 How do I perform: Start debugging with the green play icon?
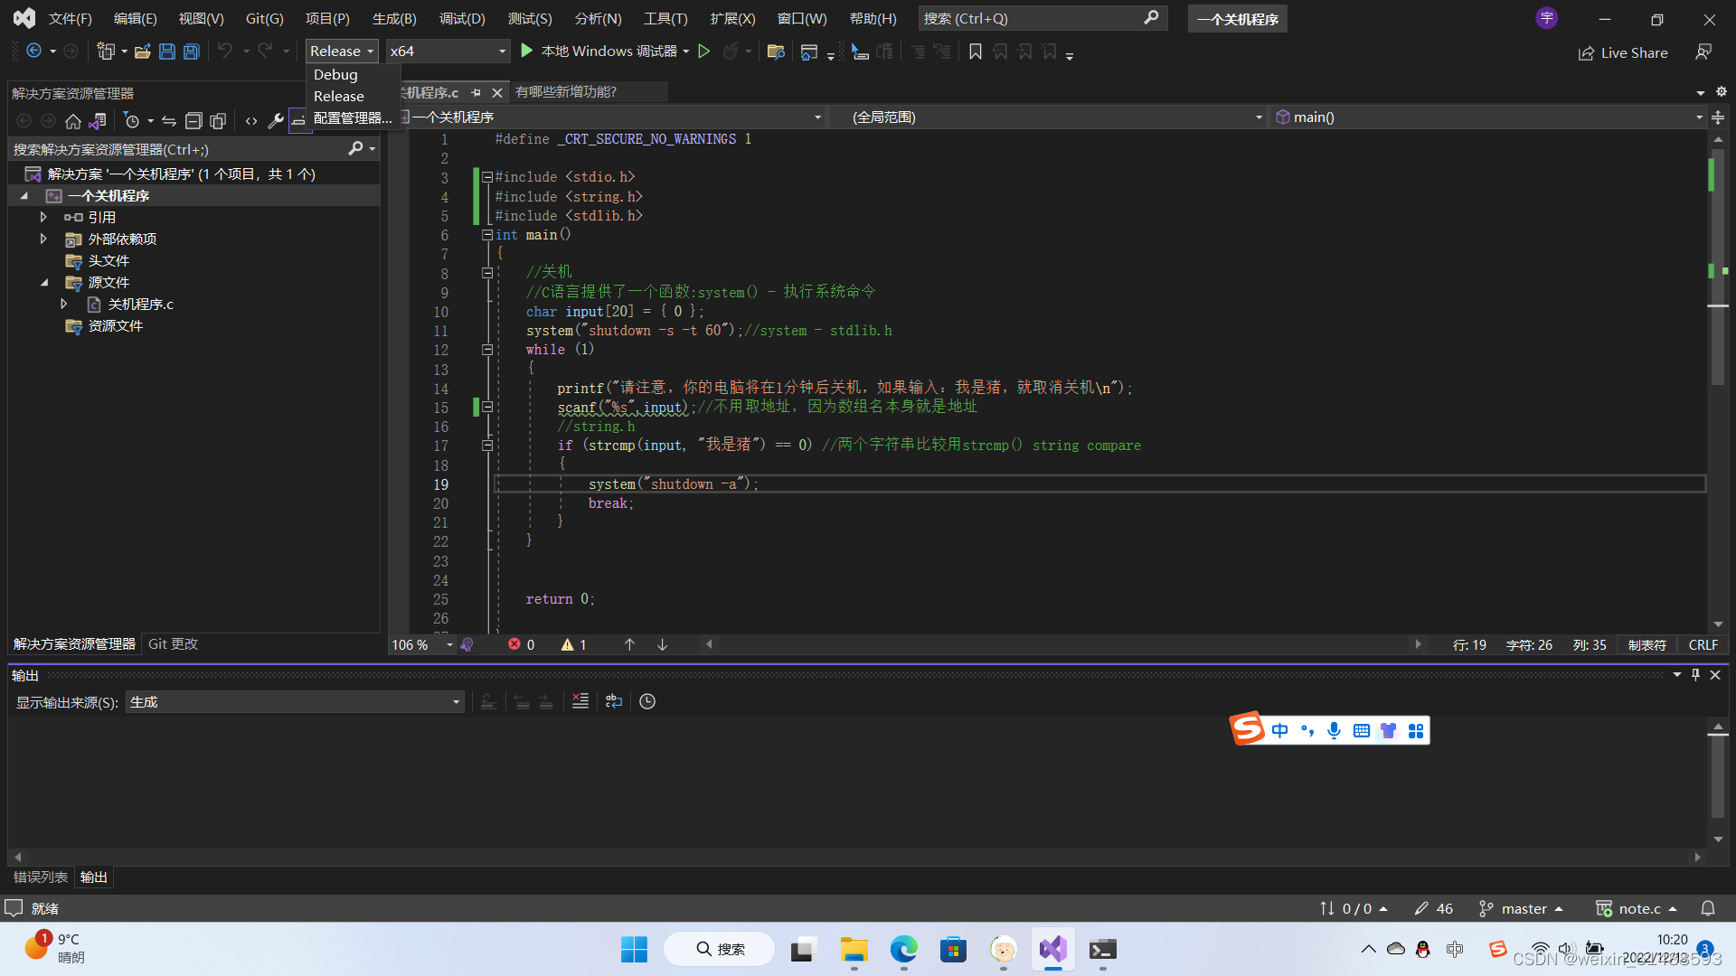coord(527,52)
